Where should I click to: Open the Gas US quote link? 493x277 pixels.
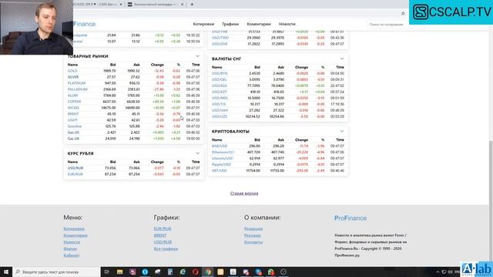pos(73,132)
